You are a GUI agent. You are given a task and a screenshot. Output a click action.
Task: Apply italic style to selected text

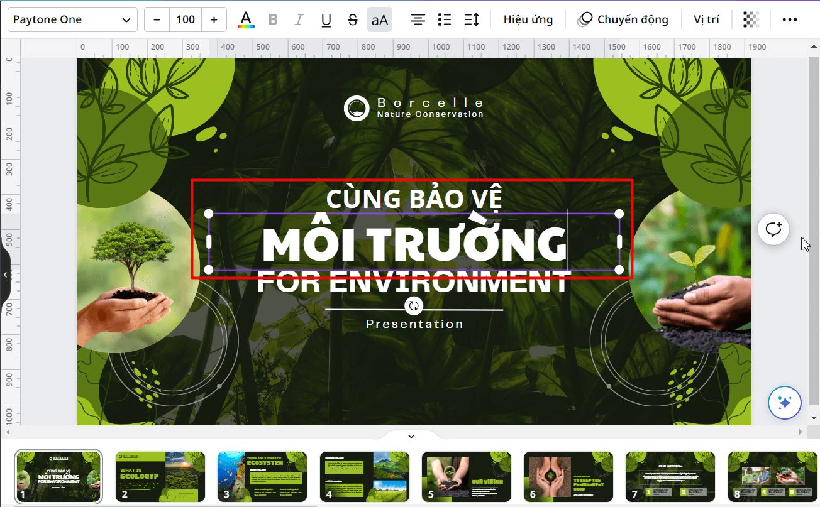(x=299, y=19)
